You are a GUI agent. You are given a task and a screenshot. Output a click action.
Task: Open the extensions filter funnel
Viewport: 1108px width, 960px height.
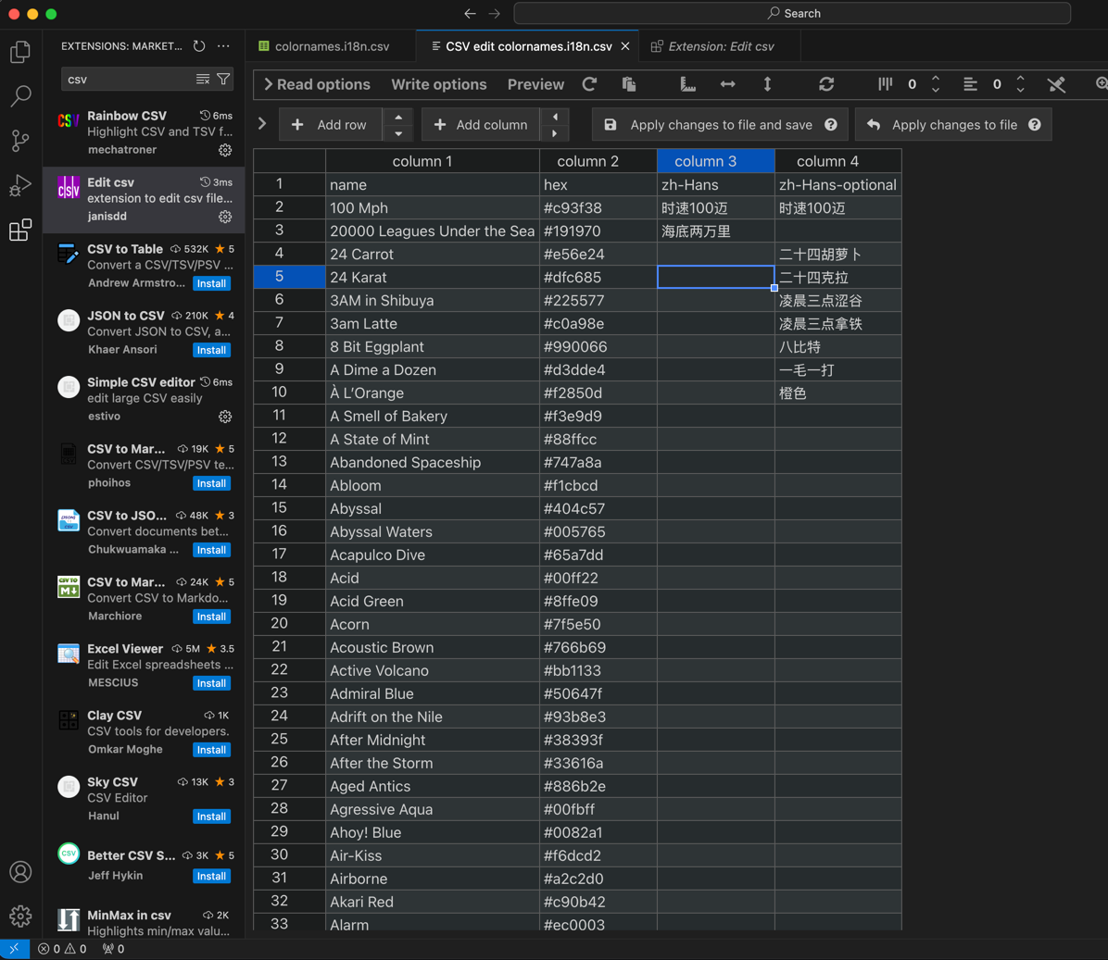tap(223, 79)
